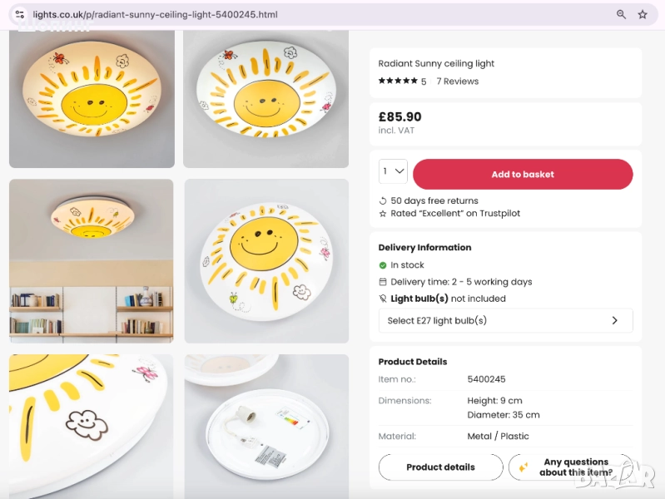Expand Select E27 light bulb(s) option
Screen dimensions: 665x499
505,320
